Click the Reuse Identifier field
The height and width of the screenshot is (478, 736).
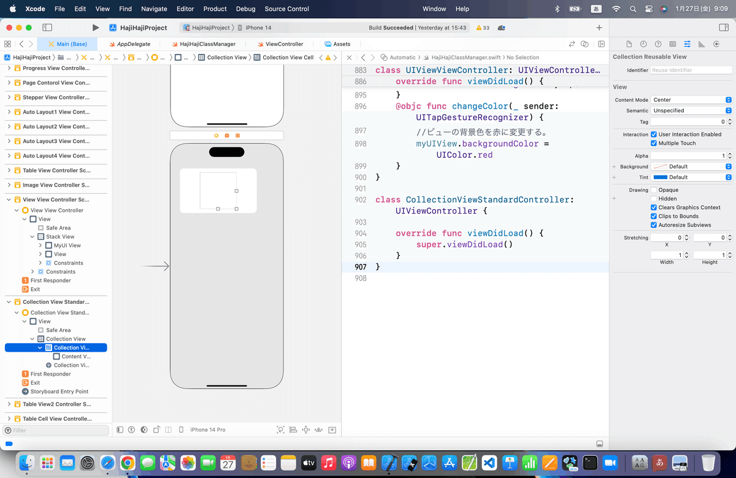[x=691, y=70]
